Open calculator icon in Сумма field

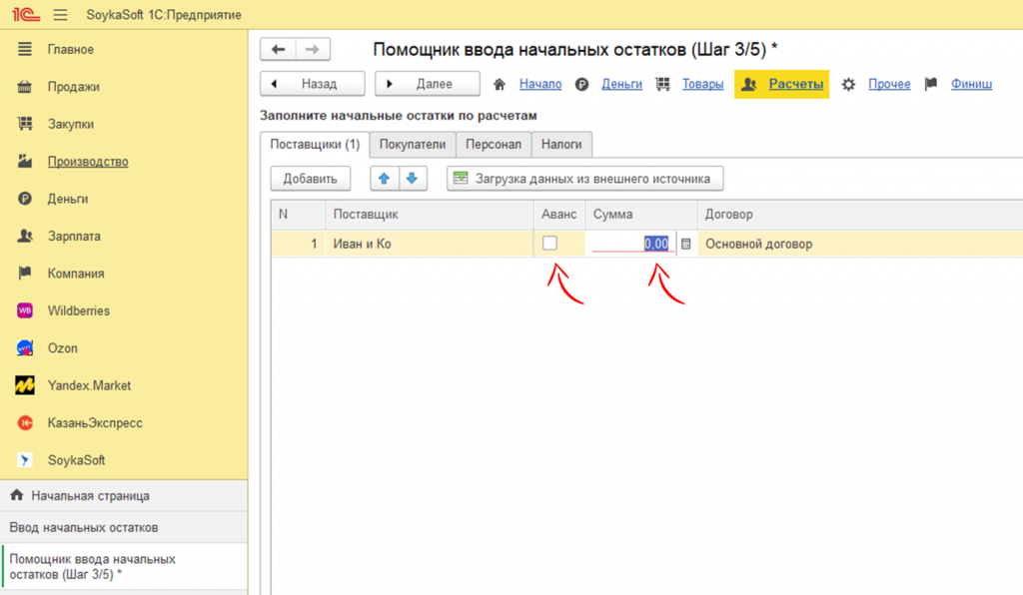tap(685, 244)
